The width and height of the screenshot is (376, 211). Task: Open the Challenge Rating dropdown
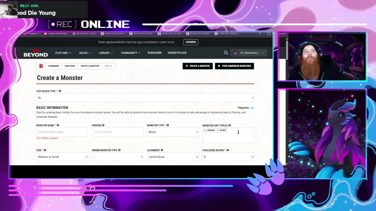coord(228,157)
